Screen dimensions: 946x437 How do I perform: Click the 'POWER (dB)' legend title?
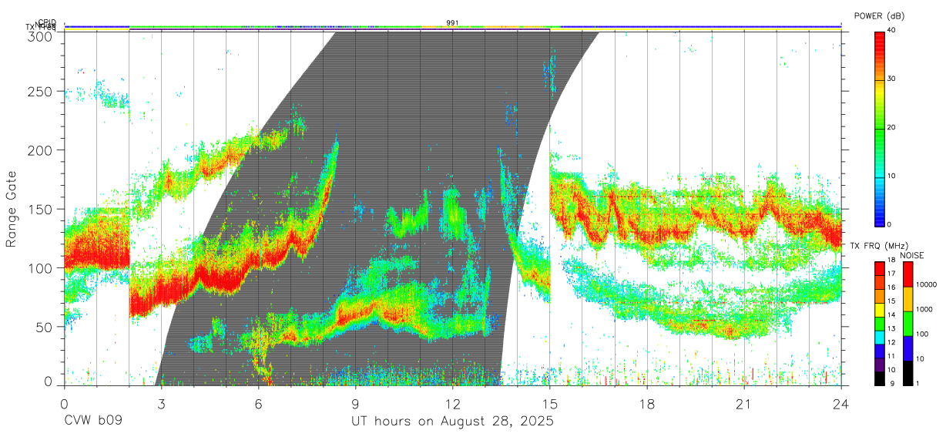click(879, 15)
